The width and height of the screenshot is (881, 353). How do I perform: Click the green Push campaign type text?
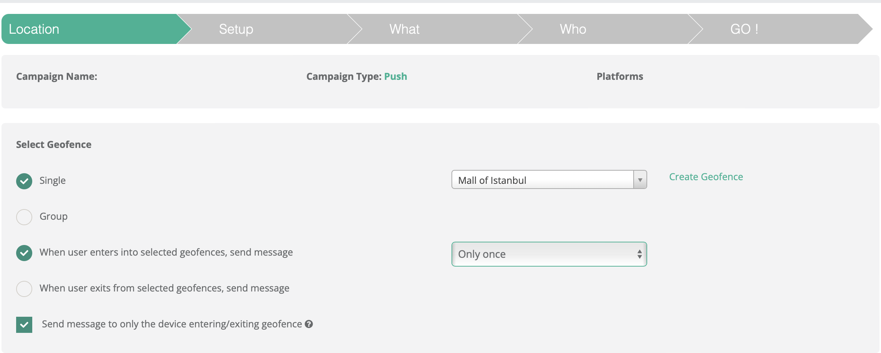[395, 77]
